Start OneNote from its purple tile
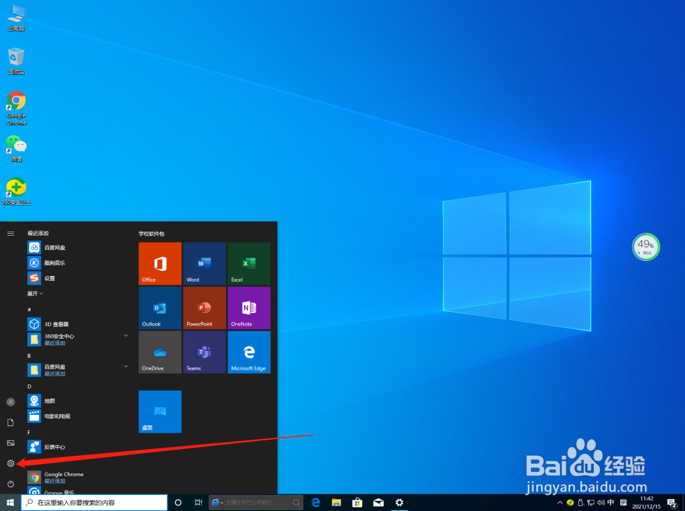The image size is (685, 511). click(x=249, y=308)
